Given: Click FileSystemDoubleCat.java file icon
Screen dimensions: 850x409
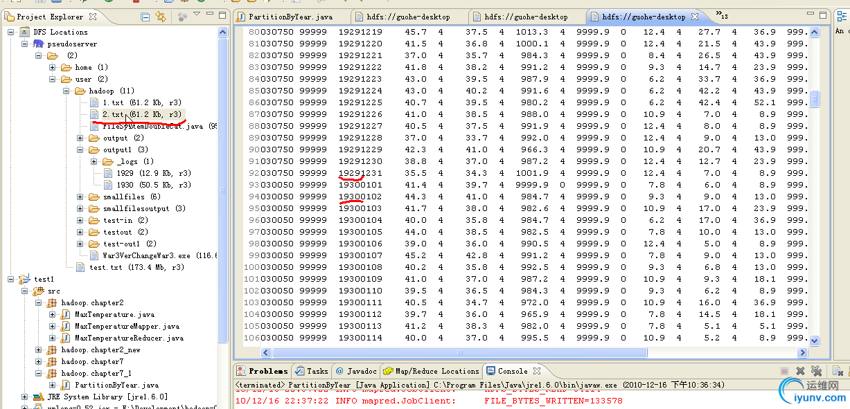Looking at the screenshot, I should click(94, 126).
